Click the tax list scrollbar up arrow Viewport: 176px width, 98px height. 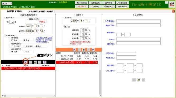tap(100, 53)
